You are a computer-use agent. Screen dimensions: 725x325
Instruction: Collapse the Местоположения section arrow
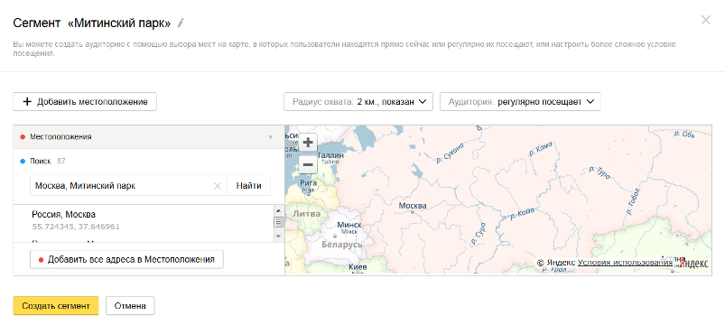[x=271, y=137]
